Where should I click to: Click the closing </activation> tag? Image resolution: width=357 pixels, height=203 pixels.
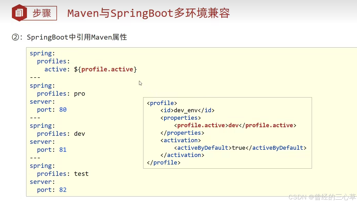(x=182, y=155)
